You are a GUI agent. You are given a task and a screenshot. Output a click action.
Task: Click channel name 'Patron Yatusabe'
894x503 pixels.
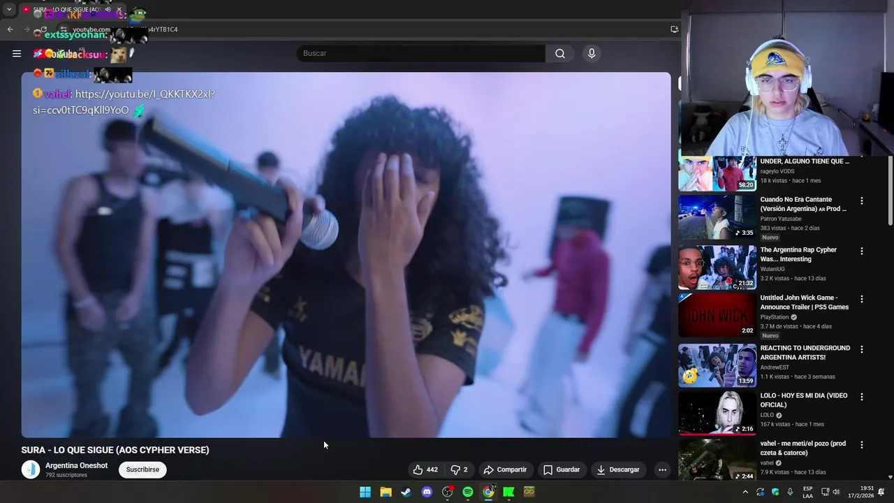pos(781,219)
